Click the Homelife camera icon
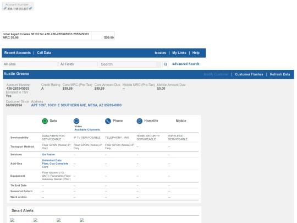The width and height of the screenshot is (297, 223). (140, 121)
